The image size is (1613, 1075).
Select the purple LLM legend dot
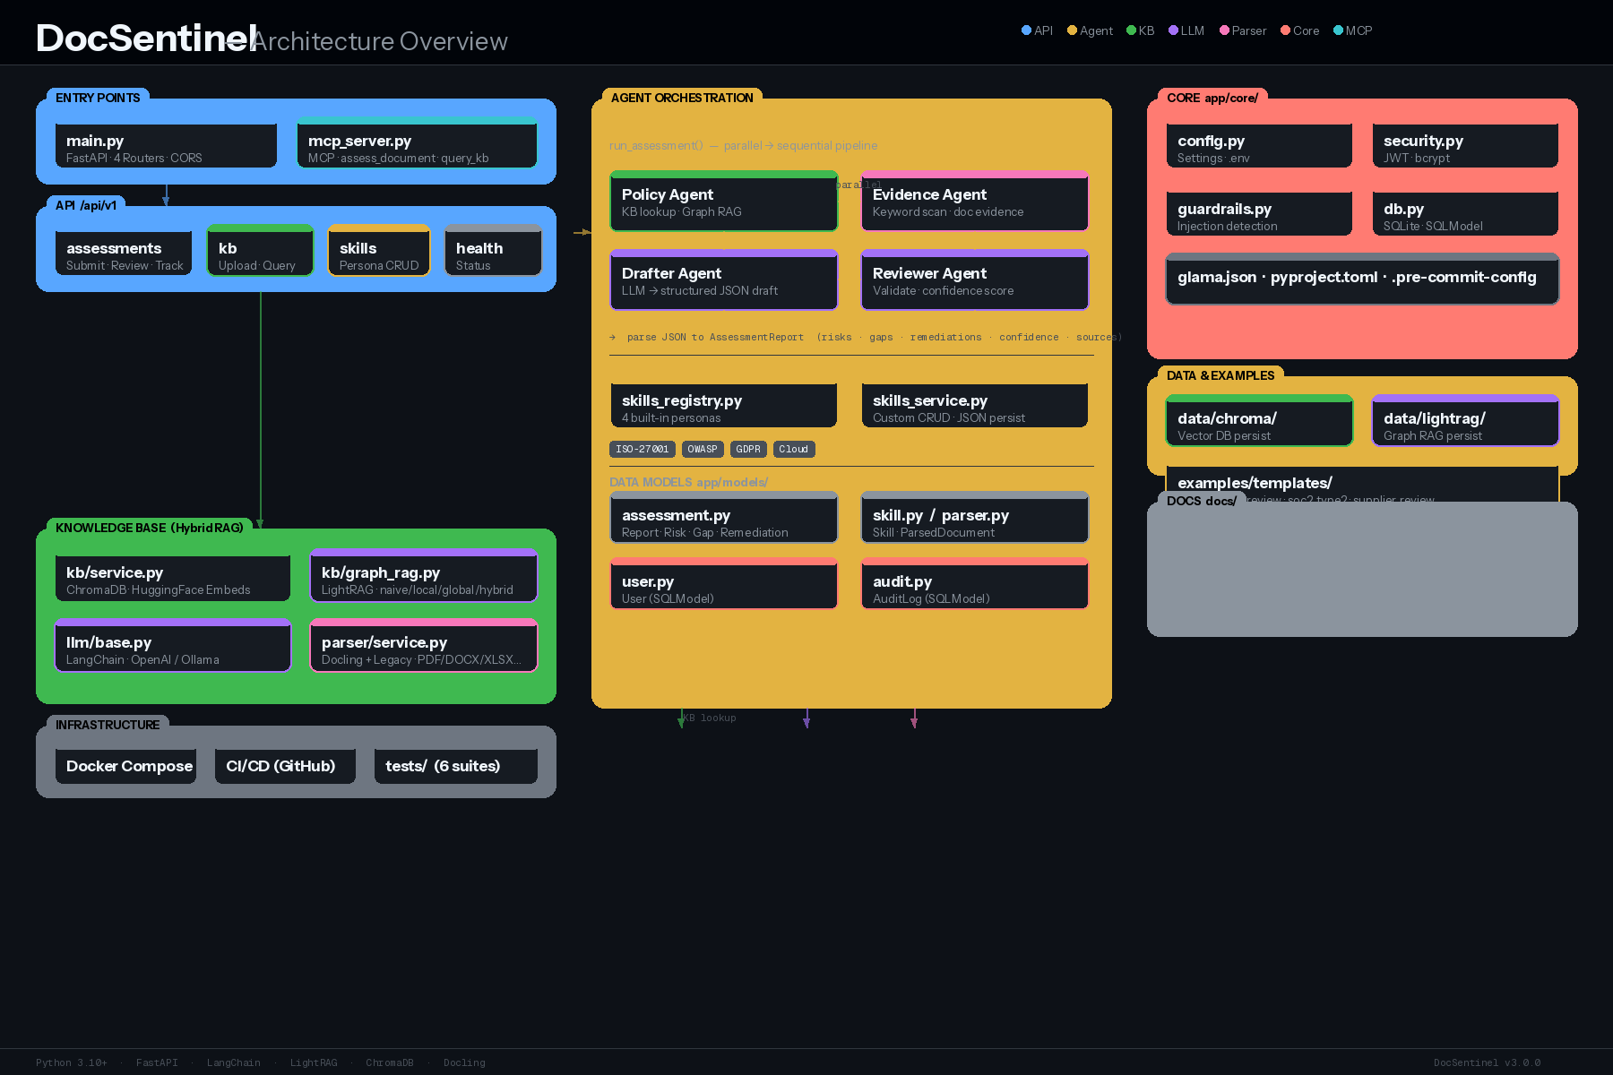click(x=1174, y=30)
